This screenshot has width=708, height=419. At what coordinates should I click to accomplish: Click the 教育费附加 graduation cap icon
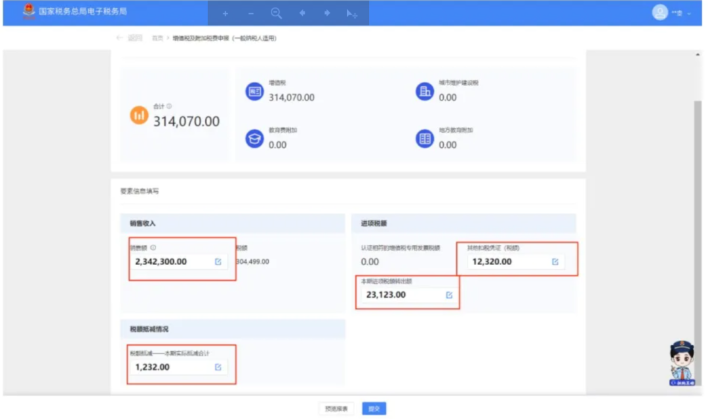[254, 139]
